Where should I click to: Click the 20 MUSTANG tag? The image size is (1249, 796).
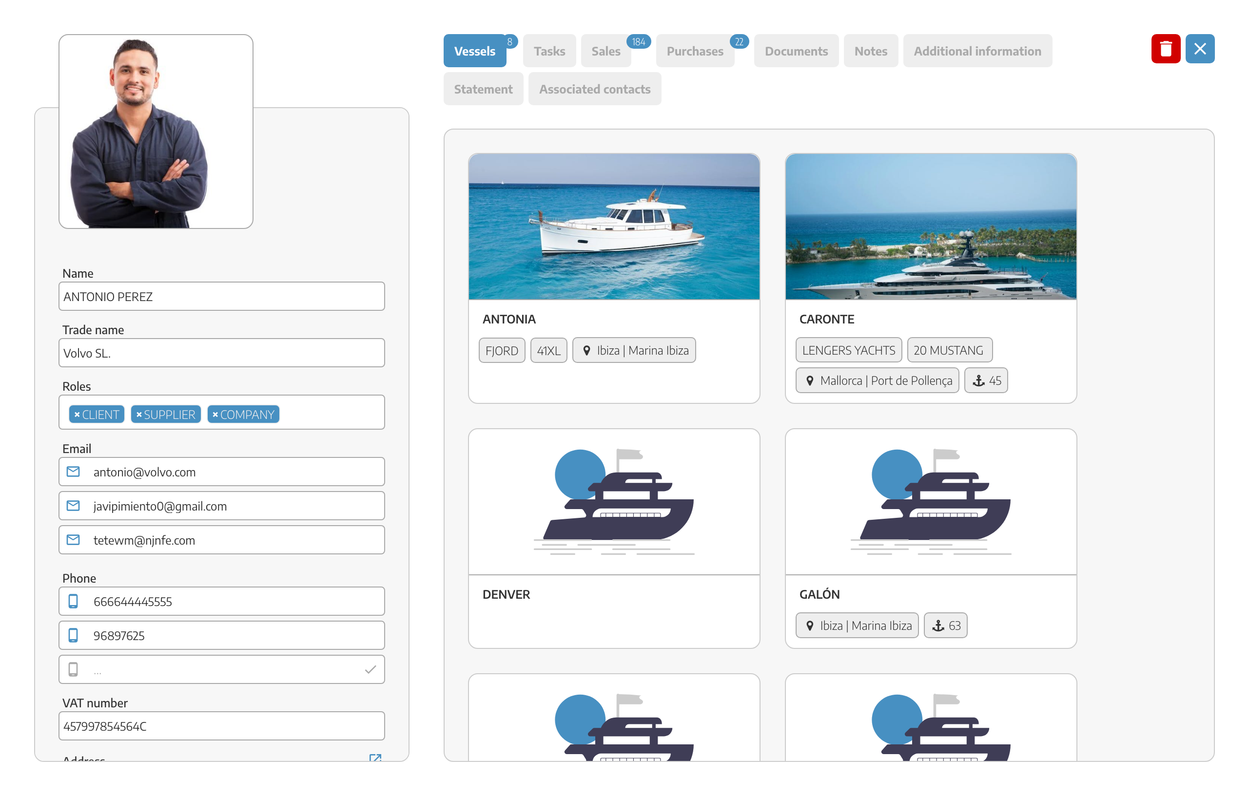(949, 350)
